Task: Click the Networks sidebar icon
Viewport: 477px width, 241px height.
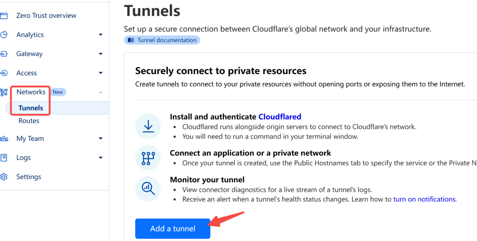Action: (4, 92)
